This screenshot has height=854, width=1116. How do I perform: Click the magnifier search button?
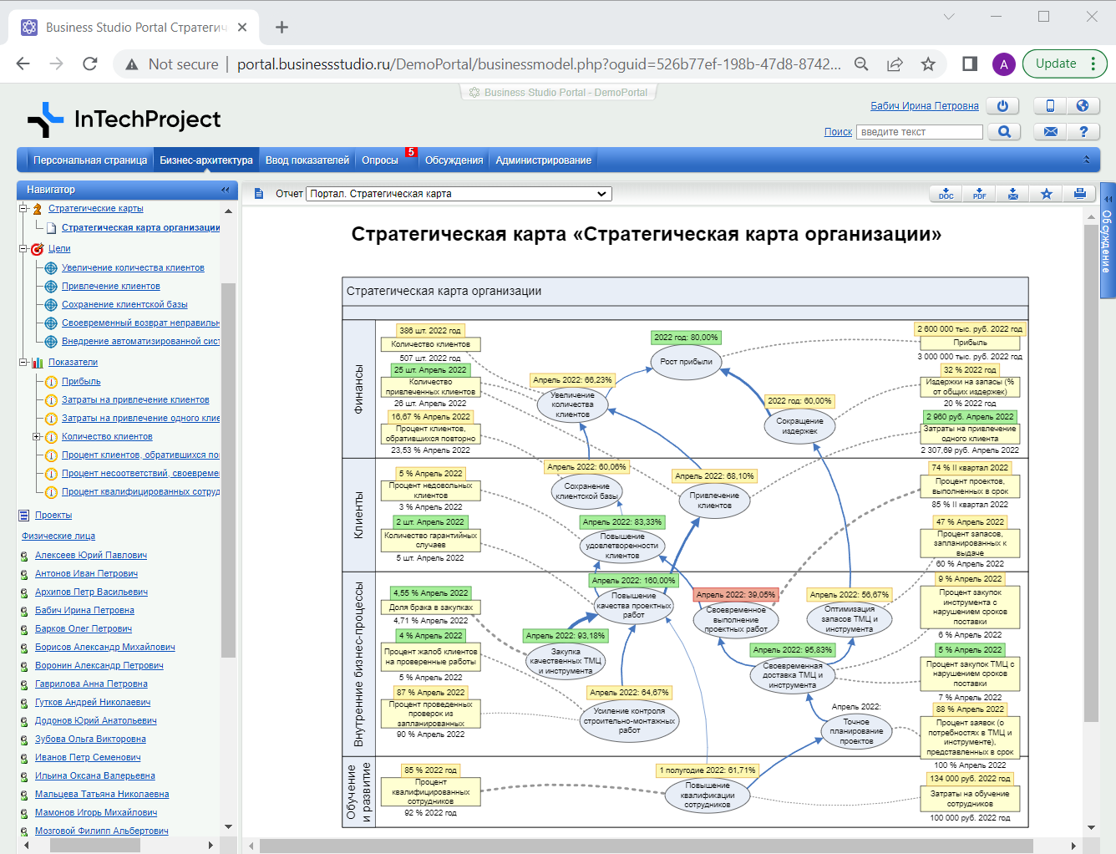pyautogui.click(x=1004, y=132)
